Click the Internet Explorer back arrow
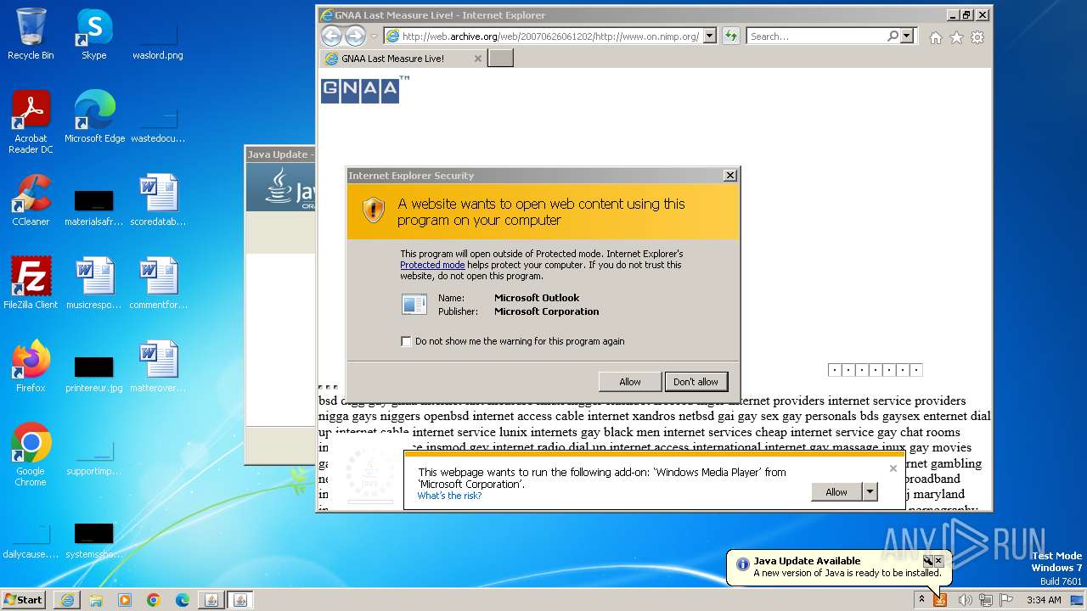 (x=331, y=36)
